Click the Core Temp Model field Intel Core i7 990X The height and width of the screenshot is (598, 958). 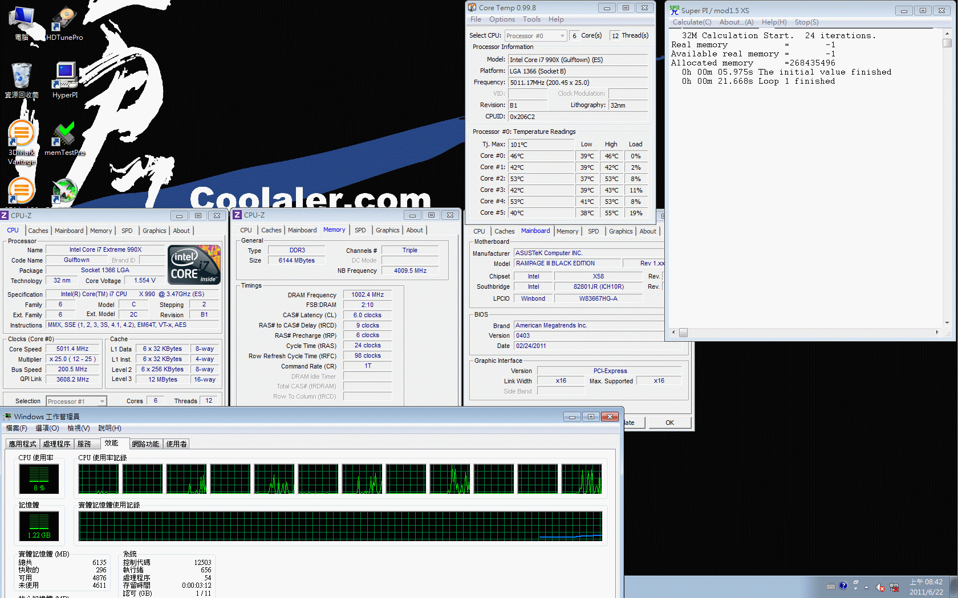(578, 60)
